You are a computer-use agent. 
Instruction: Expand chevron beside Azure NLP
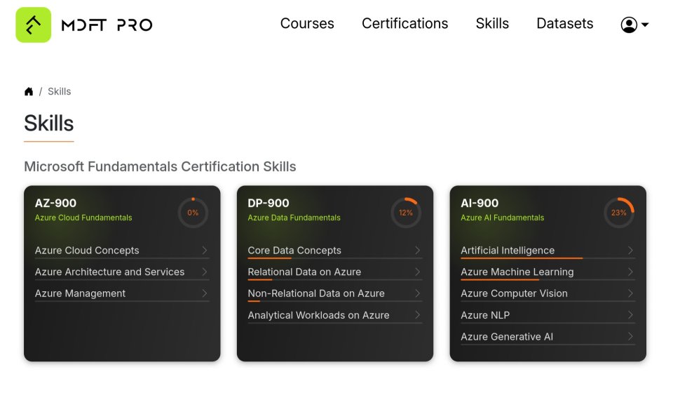pyautogui.click(x=630, y=315)
